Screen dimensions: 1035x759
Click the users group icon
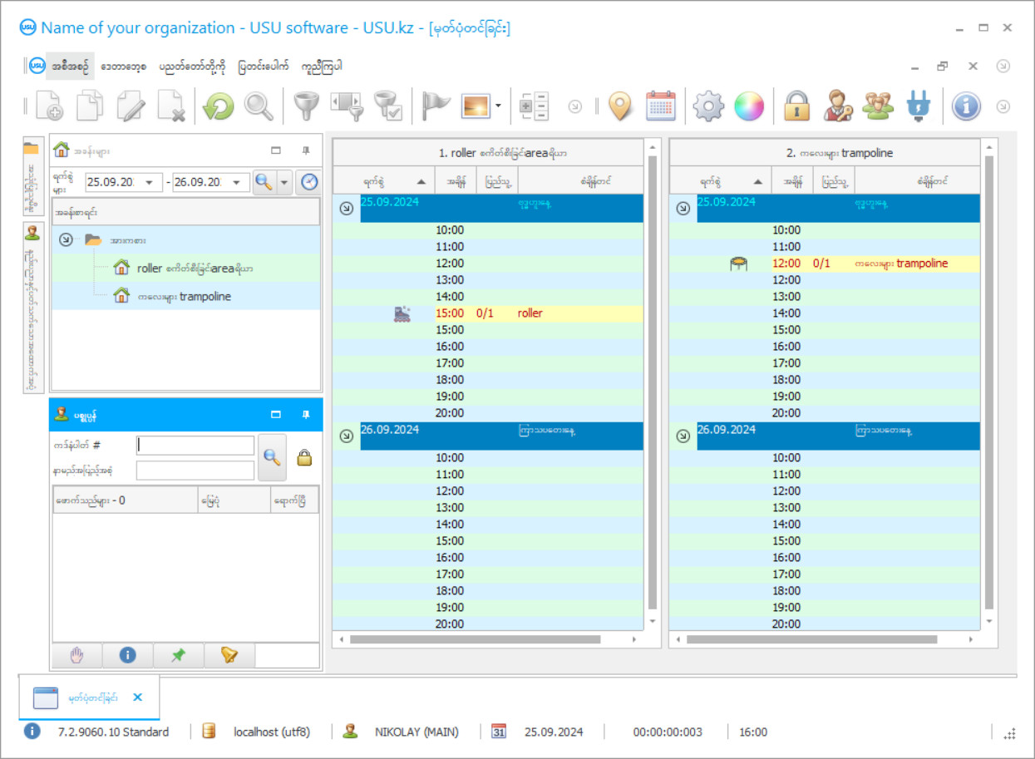click(878, 106)
